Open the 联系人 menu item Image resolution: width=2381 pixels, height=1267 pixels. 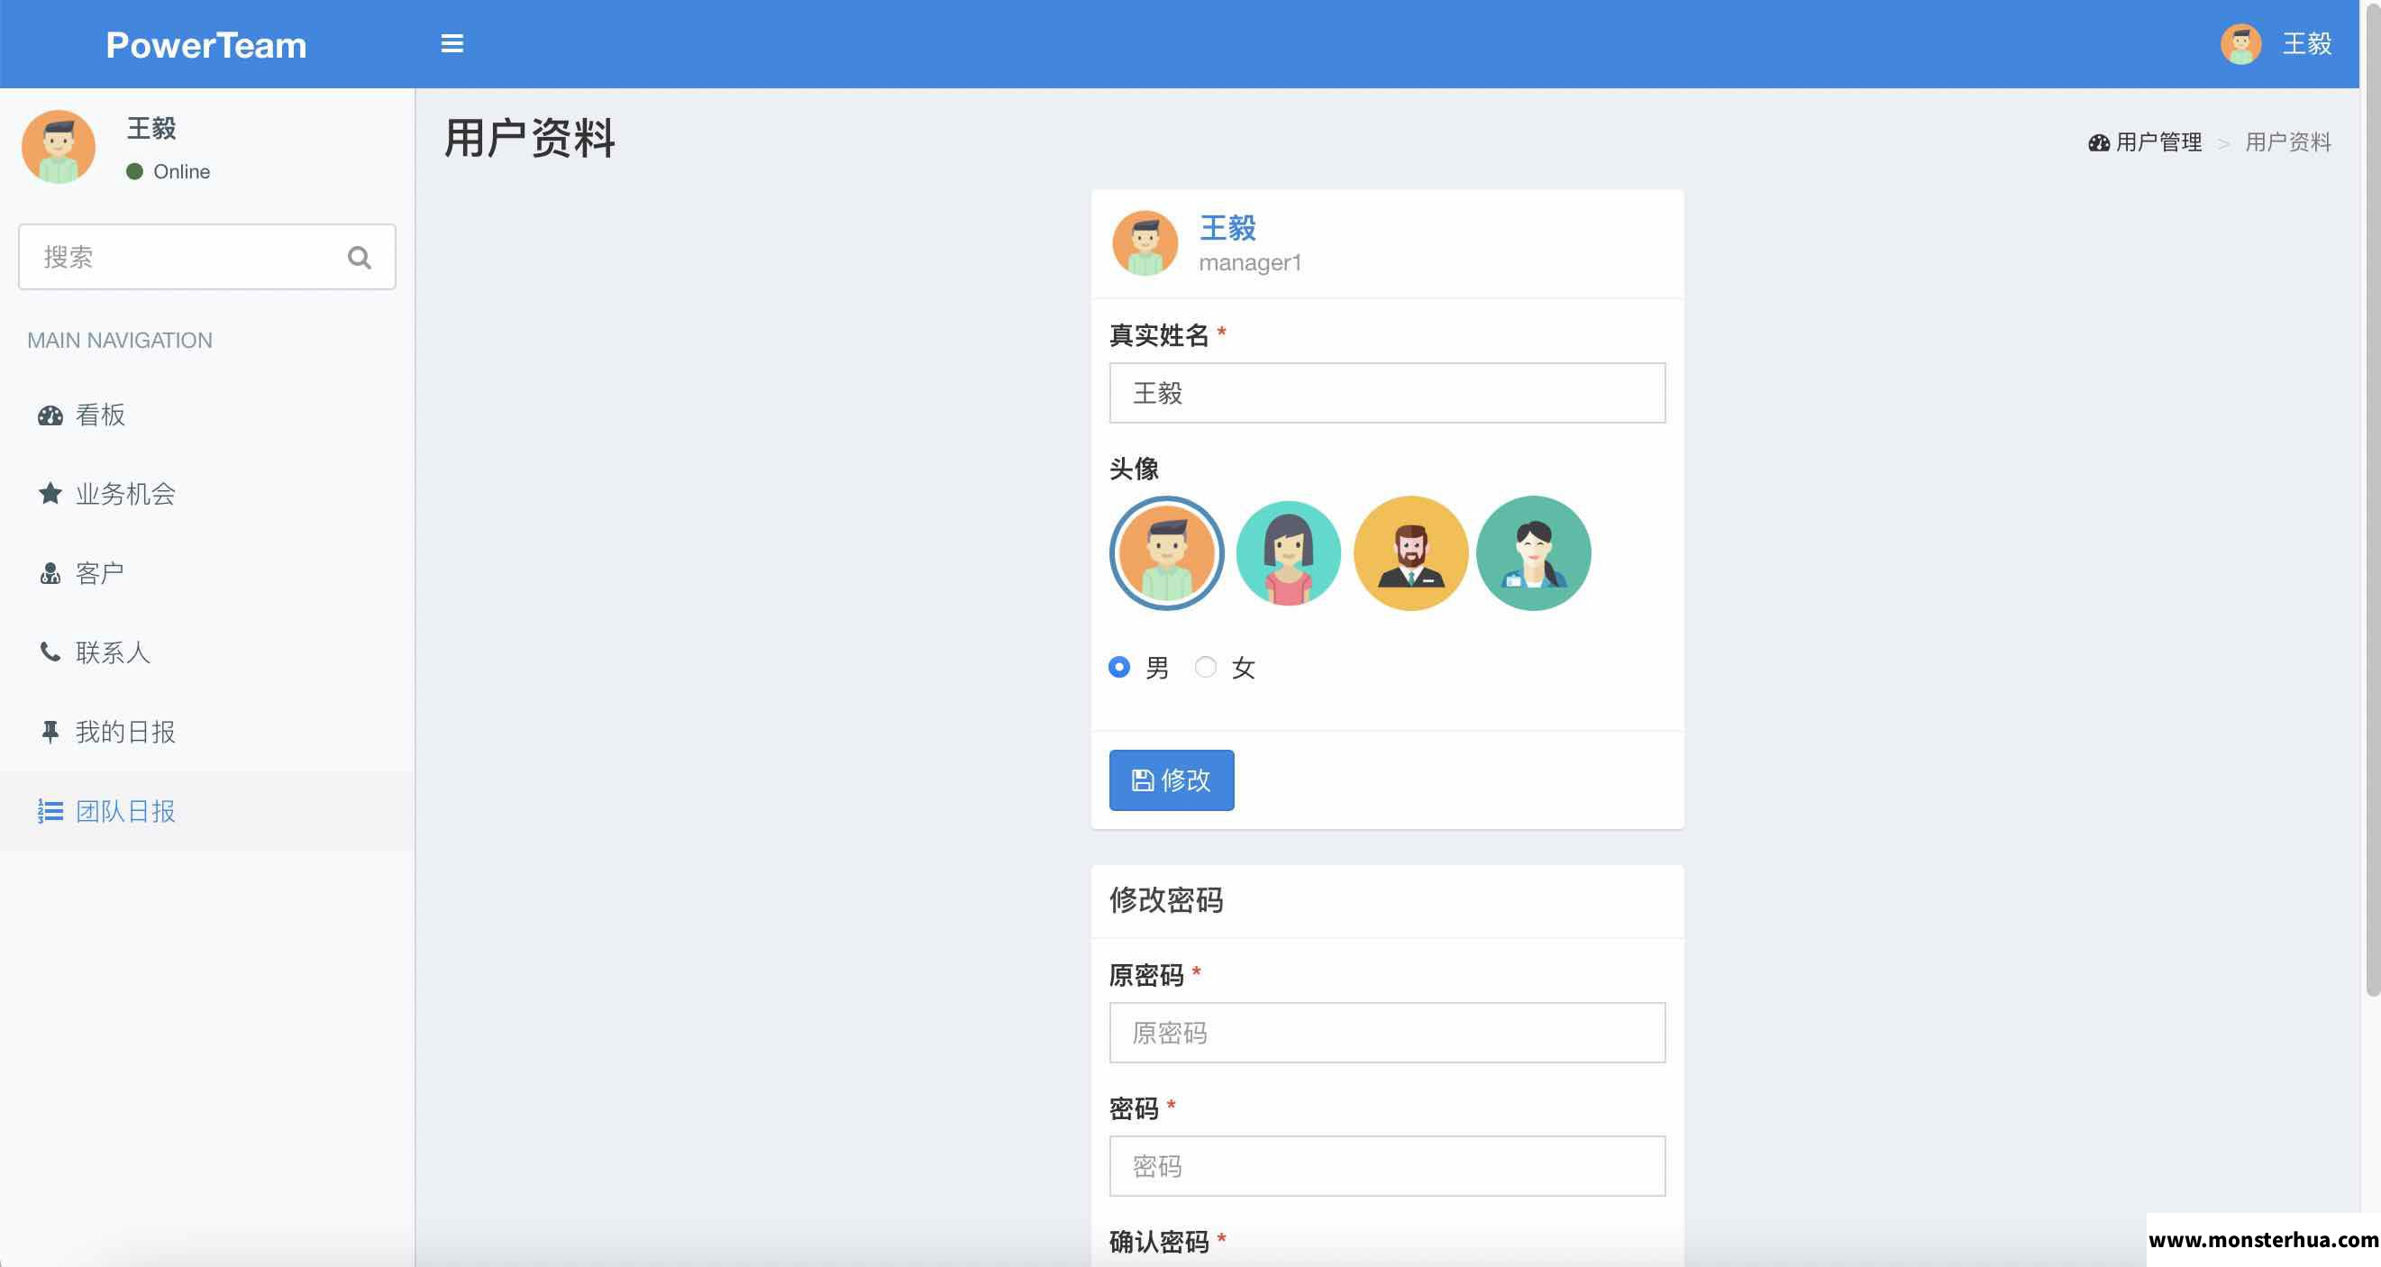pyautogui.click(x=207, y=653)
